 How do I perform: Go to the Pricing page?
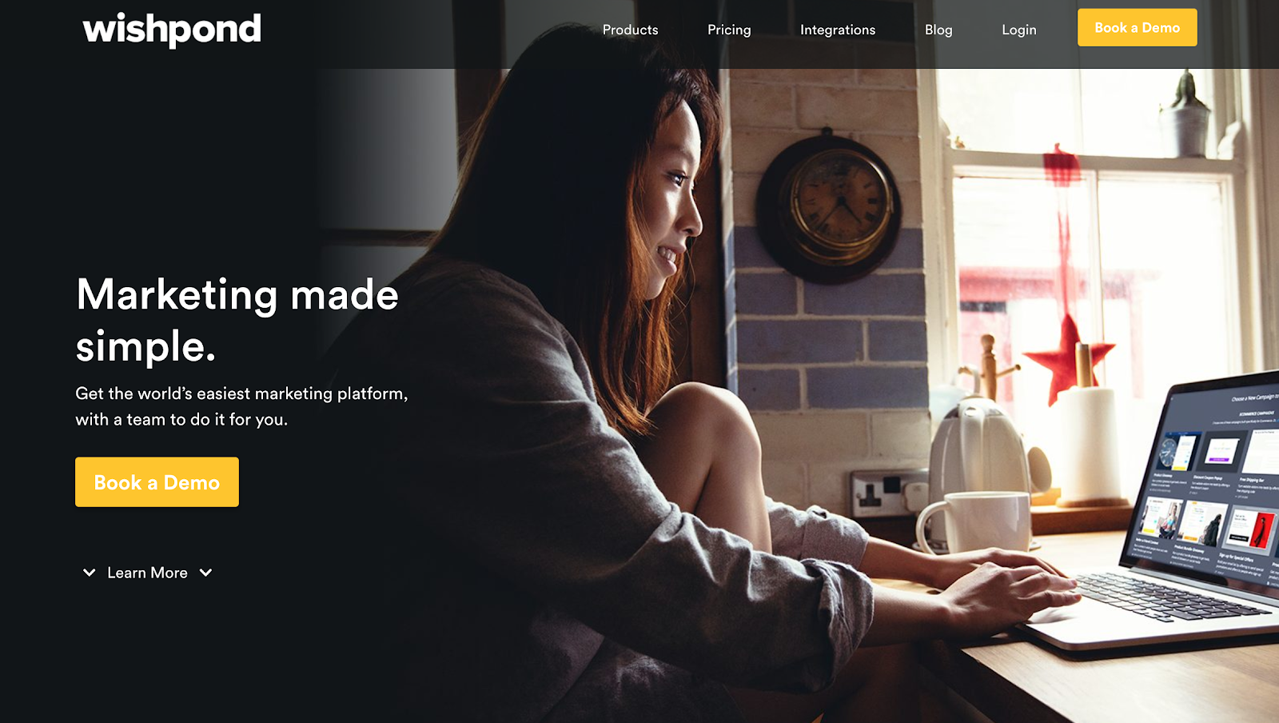pyautogui.click(x=729, y=30)
